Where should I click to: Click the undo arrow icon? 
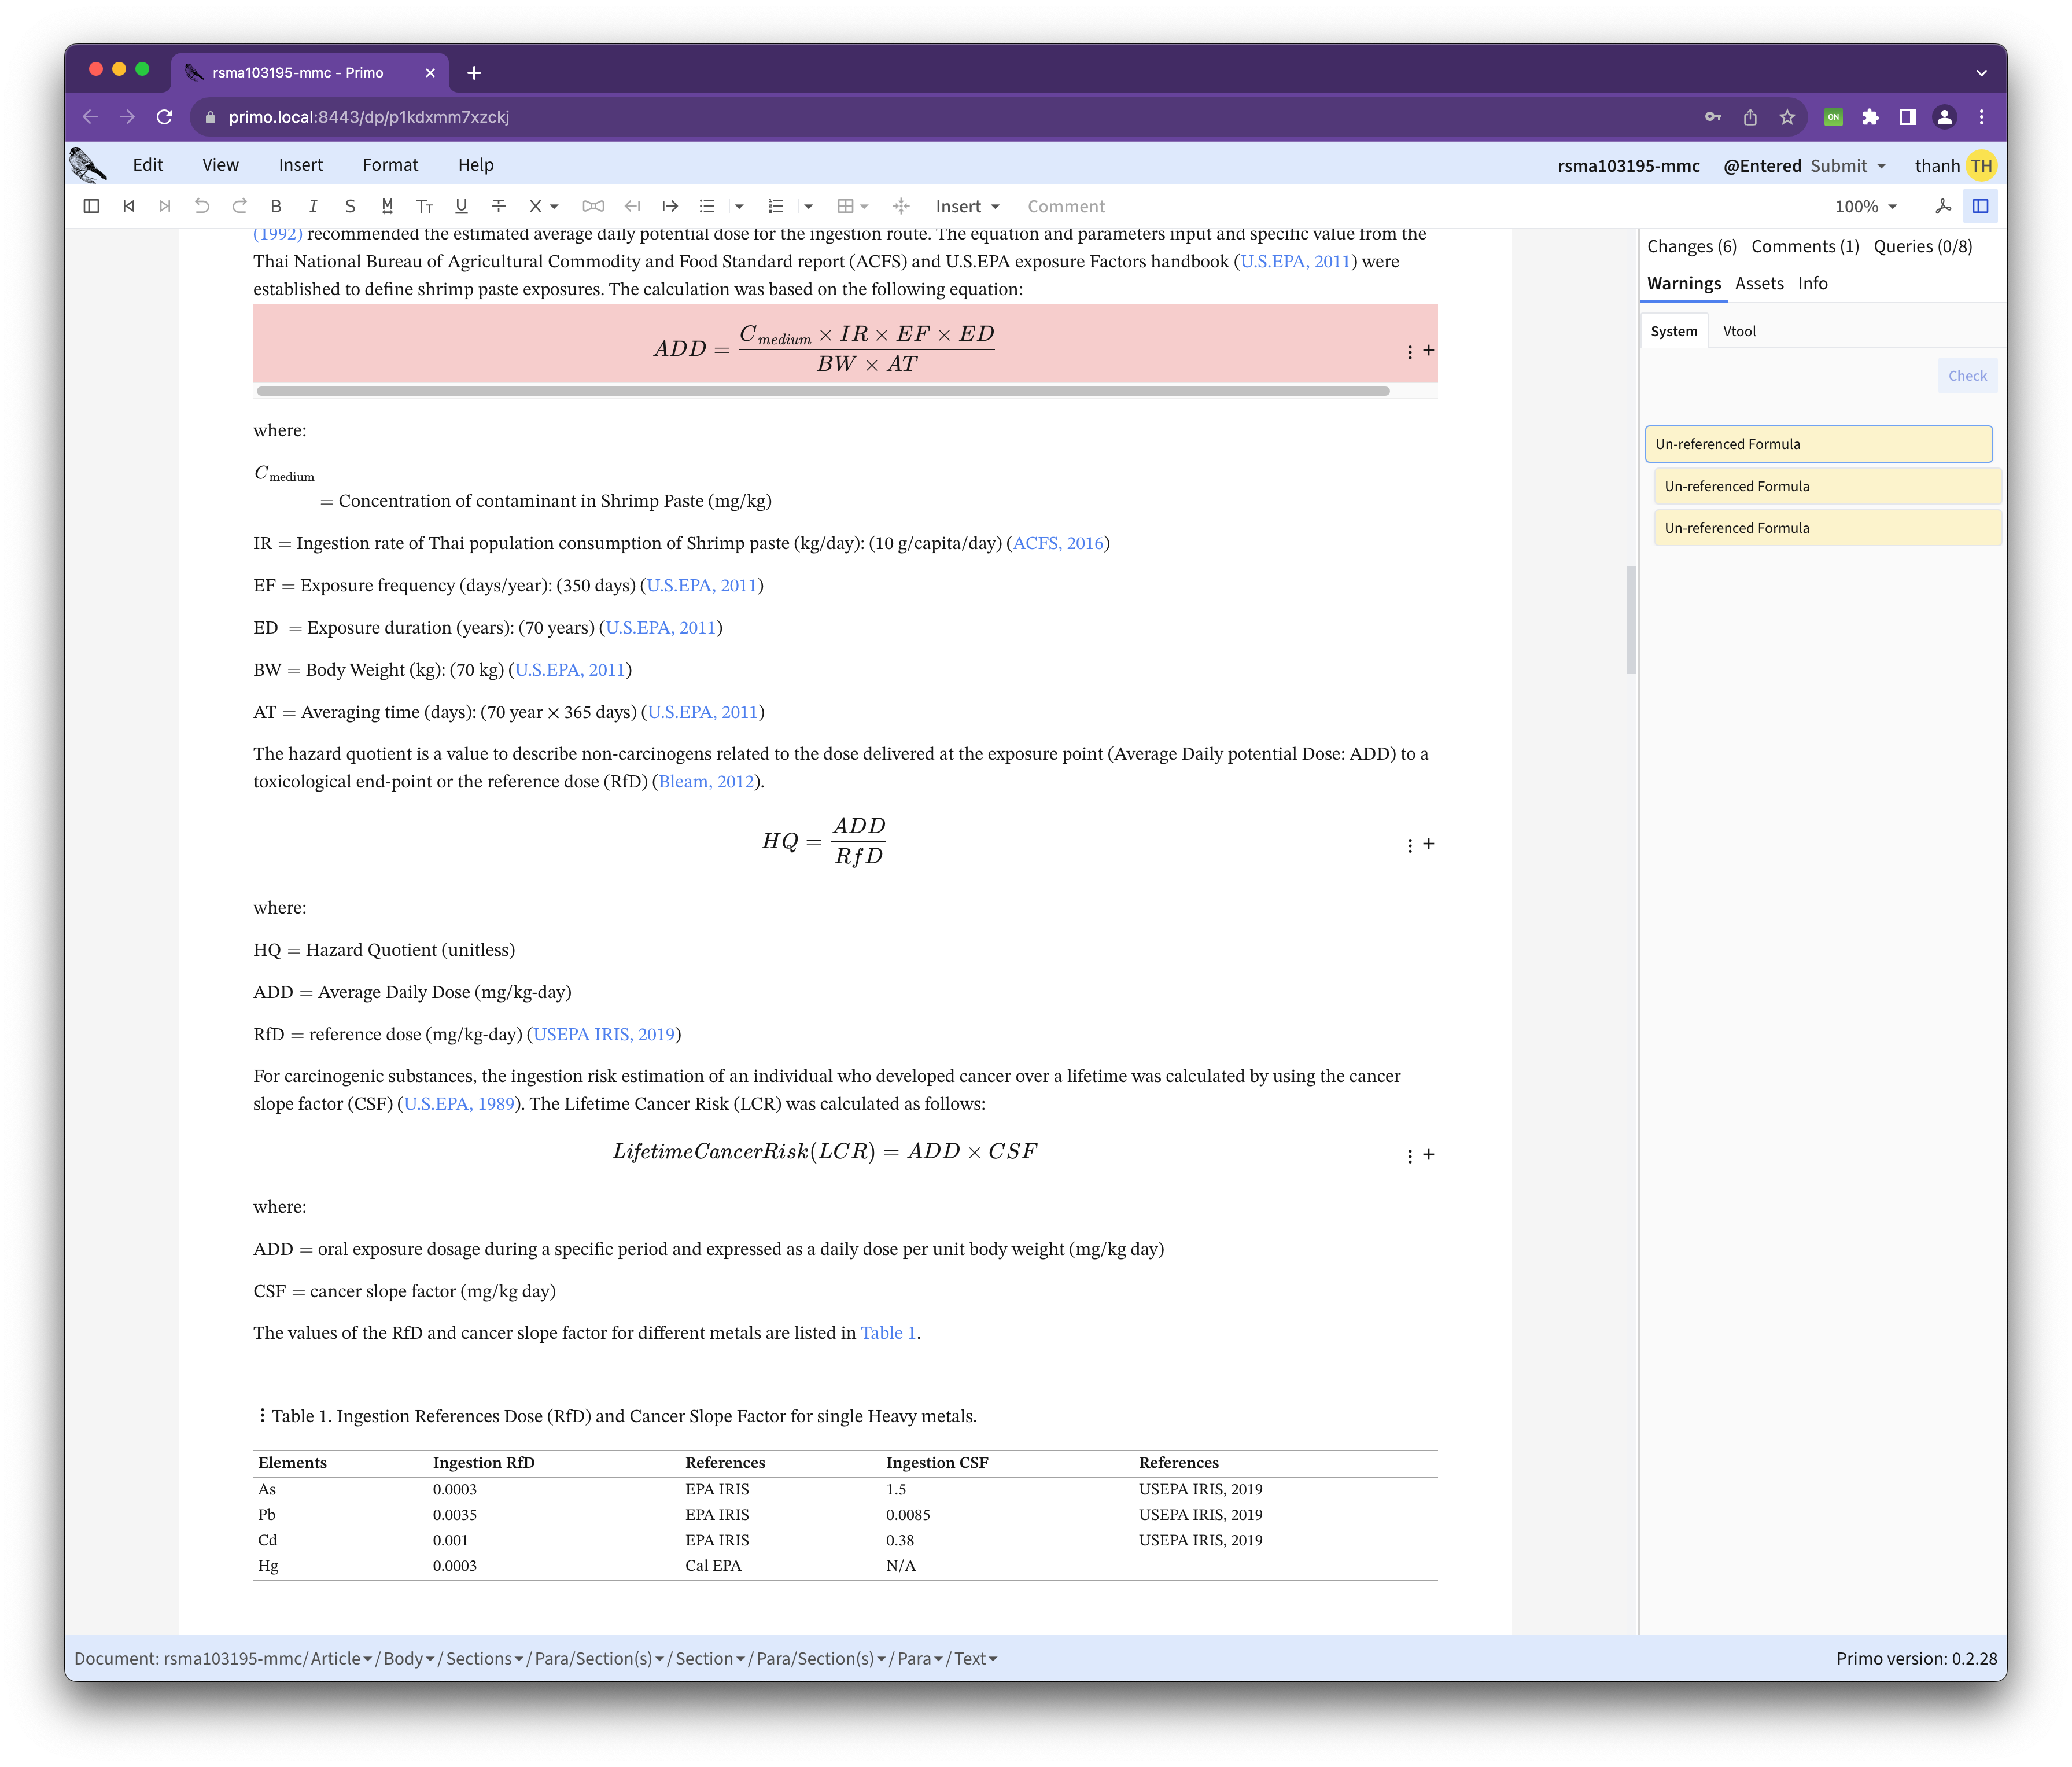pyautogui.click(x=202, y=206)
